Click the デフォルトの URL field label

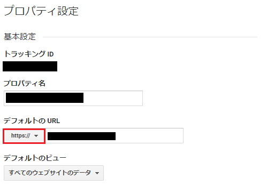(x=32, y=121)
